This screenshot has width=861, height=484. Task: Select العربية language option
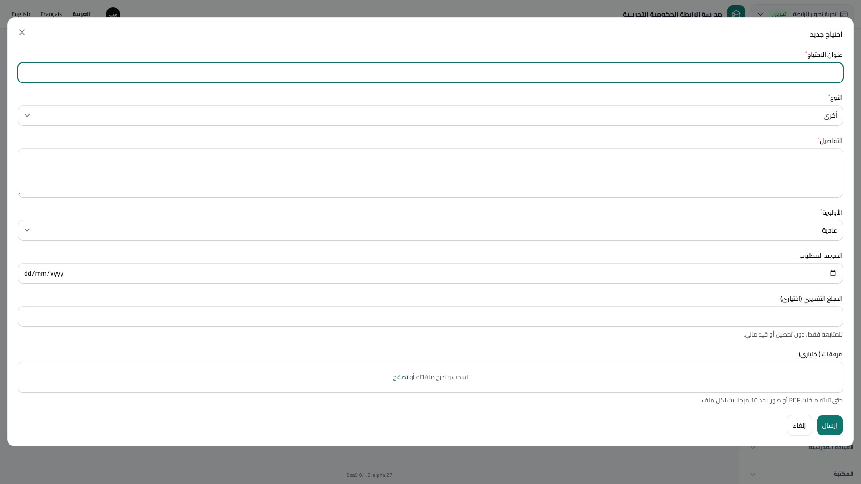coord(82,14)
